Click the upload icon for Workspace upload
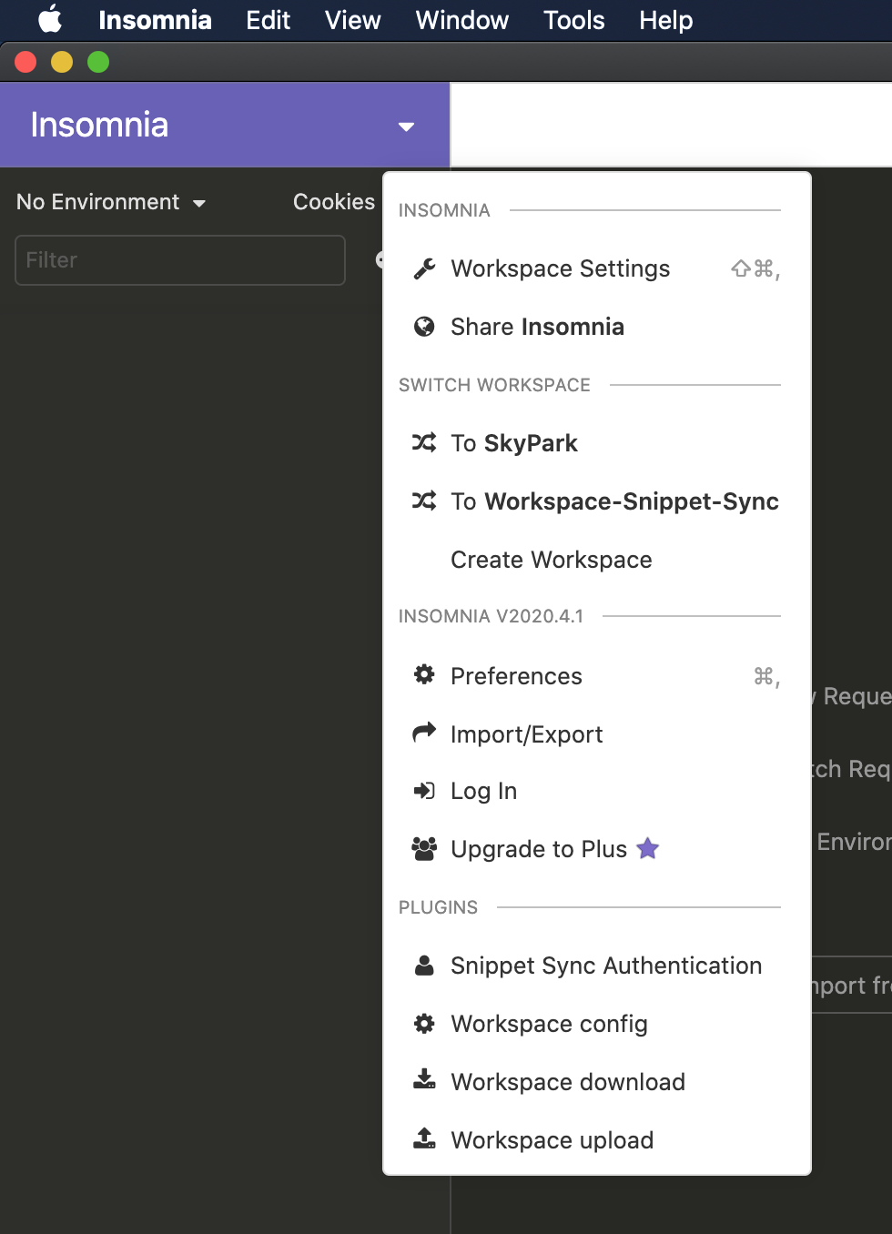The height and width of the screenshot is (1234, 892). [x=424, y=1138]
